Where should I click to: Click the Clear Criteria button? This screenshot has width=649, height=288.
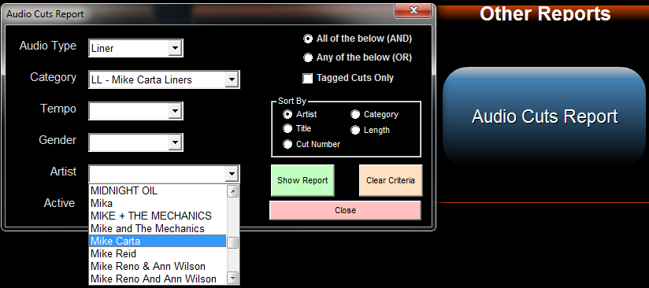(391, 180)
